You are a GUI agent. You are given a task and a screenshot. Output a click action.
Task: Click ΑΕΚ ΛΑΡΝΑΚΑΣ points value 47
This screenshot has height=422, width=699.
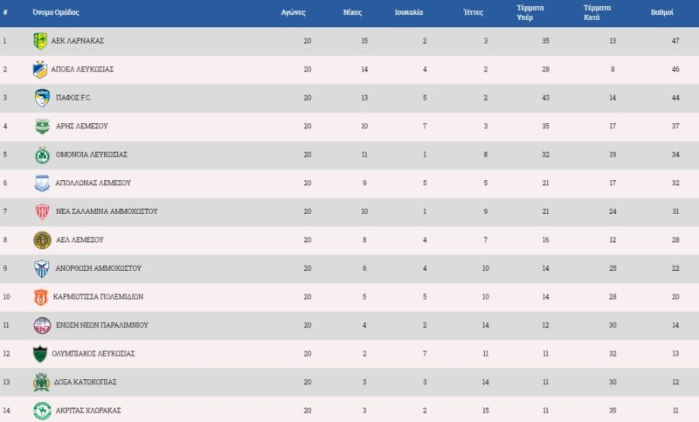(x=675, y=41)
